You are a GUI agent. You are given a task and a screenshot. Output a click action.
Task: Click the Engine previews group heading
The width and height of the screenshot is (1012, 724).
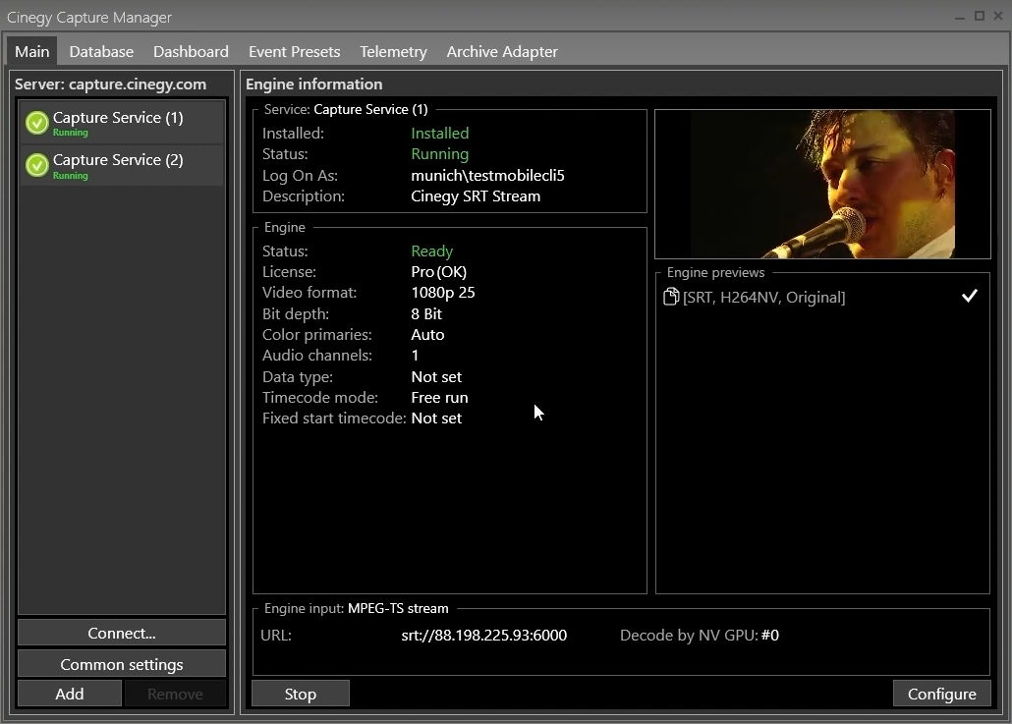[x=715, y=272]
